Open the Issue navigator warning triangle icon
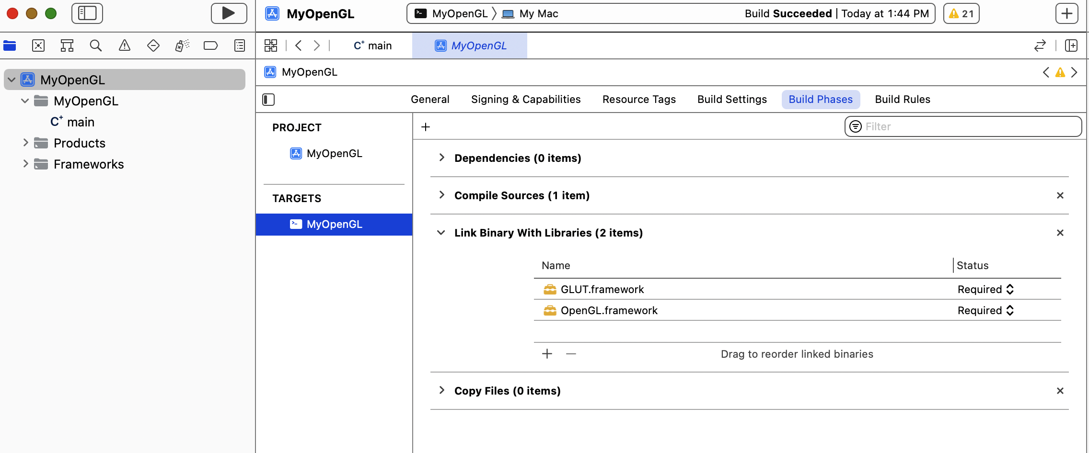1089x453 pixels. point(125,45)
